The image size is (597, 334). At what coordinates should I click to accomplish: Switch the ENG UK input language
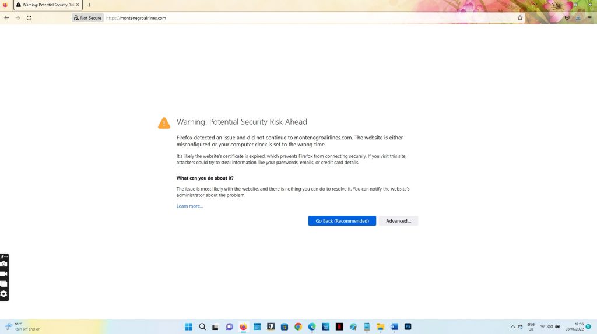531,327
